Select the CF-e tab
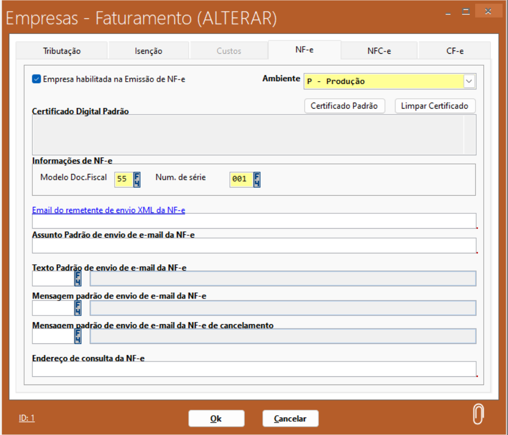The width and height of the screenshot is (508, 435). point(455,51)
